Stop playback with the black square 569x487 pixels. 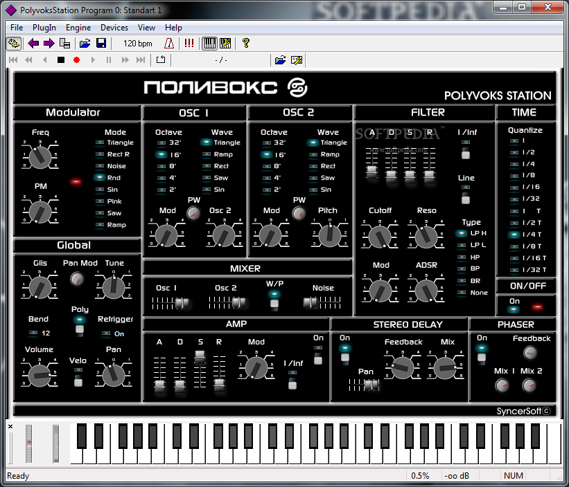click(60, 60)
